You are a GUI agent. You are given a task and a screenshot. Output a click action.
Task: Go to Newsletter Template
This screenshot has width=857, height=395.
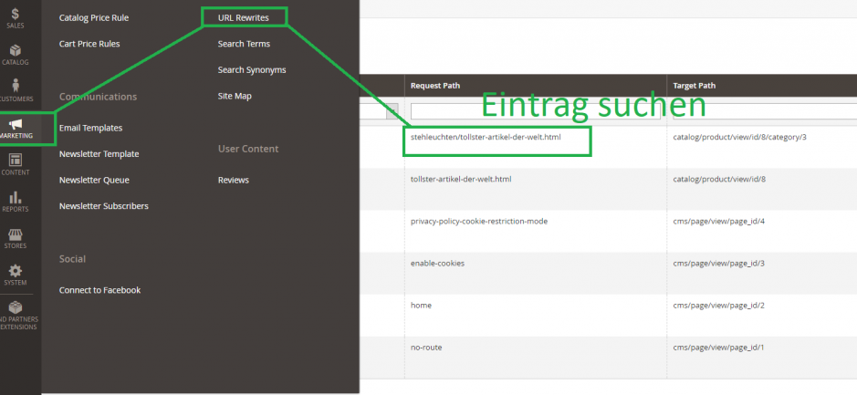pyautogui.click(x=99, y=154)
